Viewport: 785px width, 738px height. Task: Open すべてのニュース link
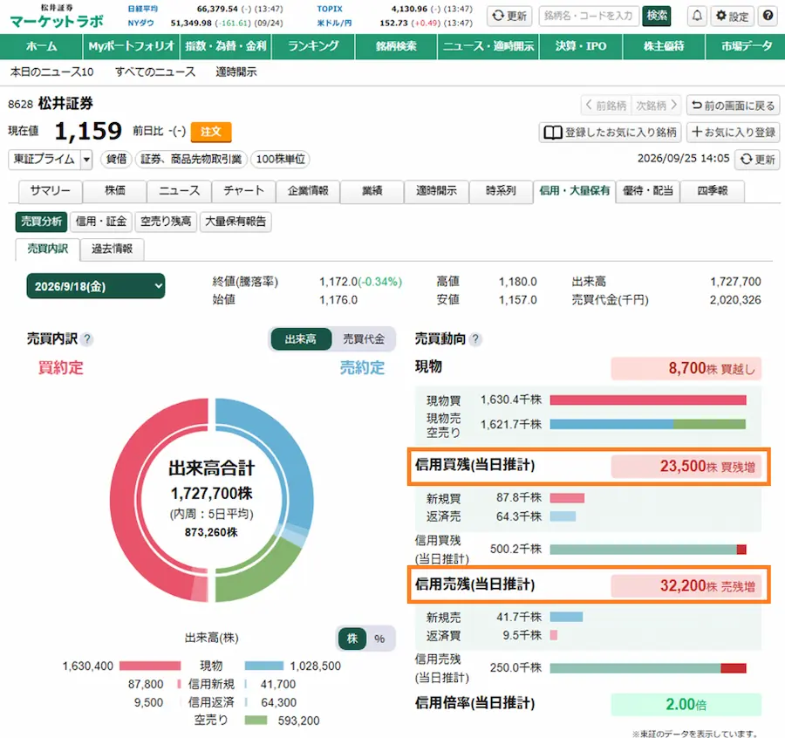(x=155, y=72)
